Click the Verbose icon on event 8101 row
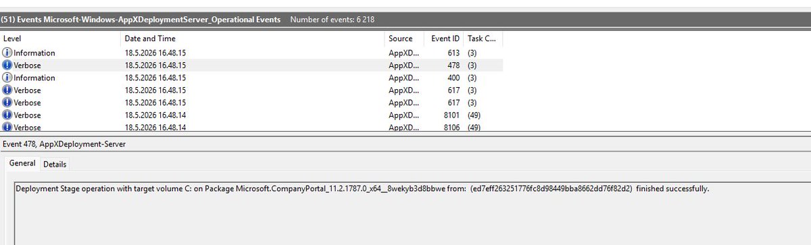Viewport: 811px width, 245px height. (x=7, y=115)
